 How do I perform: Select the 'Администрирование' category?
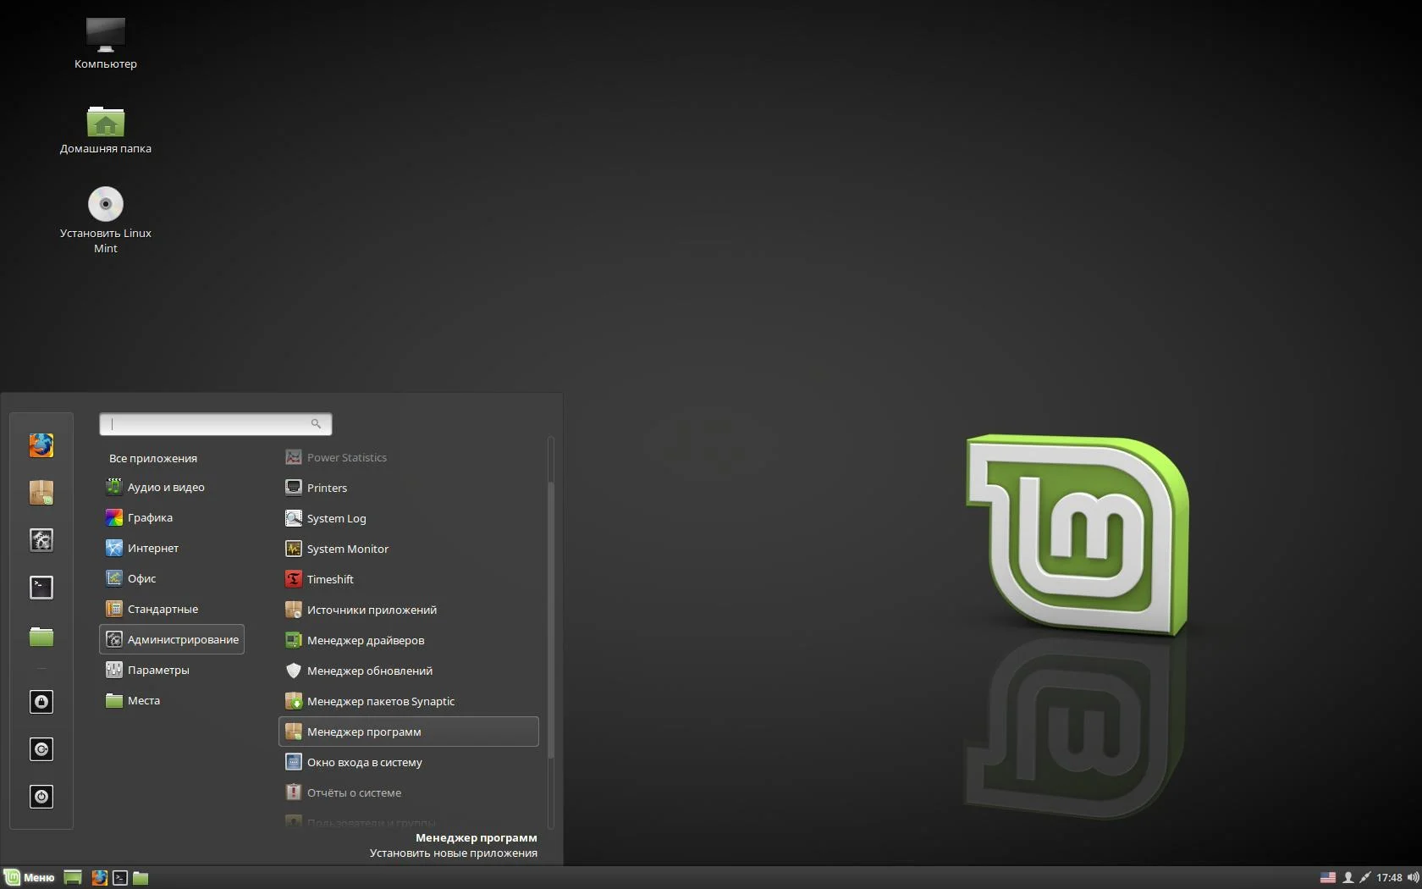172,639
